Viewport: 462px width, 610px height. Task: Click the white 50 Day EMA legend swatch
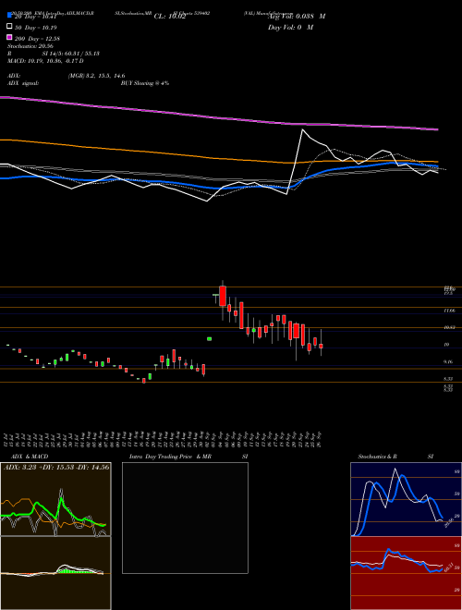9,27
